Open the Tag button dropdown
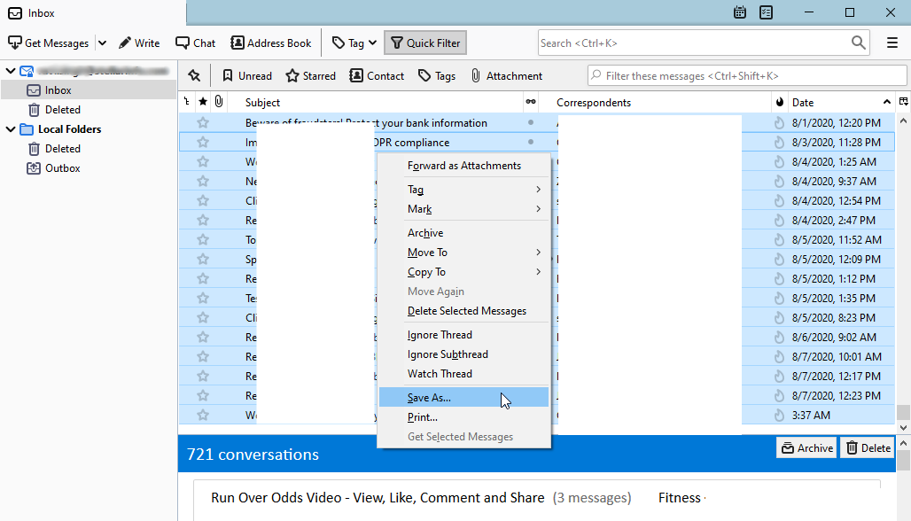This screenshot has height=521, width=911. [372, 43]
